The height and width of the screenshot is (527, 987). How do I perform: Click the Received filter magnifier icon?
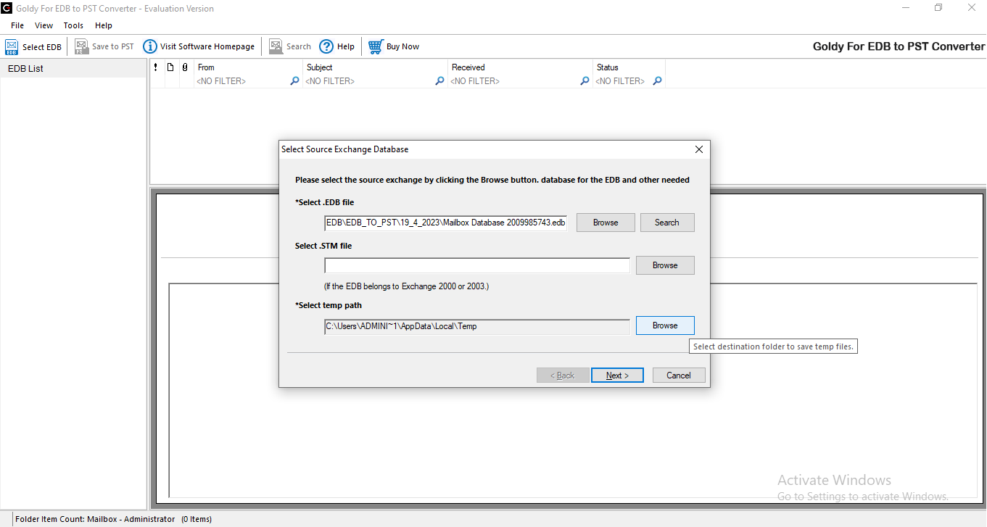coord(585,81)
